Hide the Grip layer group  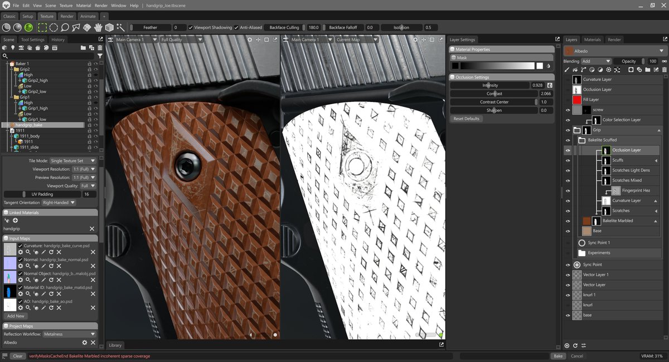pos(568,130)
